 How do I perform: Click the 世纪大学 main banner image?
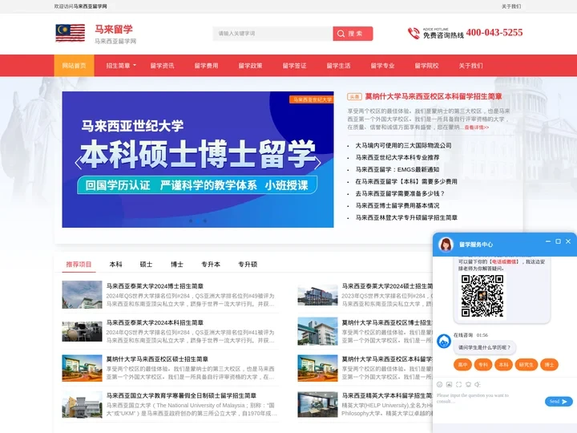tap(198, 160)
